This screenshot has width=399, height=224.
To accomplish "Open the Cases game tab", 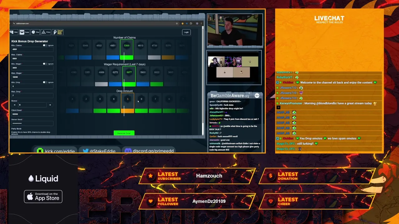I will pyautogui.click(x=25, y=32).
